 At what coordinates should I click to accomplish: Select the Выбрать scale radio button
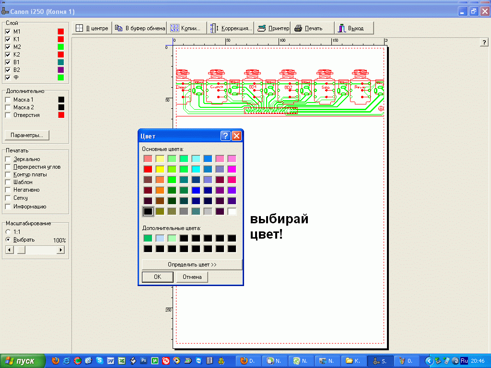(8, 240)
